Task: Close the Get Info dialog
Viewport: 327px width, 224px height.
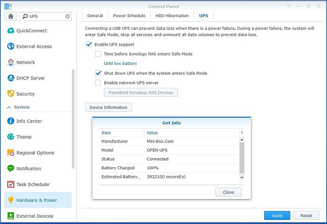Action: [228, 192]
